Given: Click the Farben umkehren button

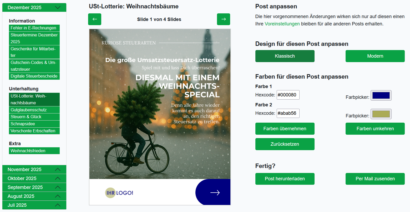Looking at the screenshot, I should (375, 129).
